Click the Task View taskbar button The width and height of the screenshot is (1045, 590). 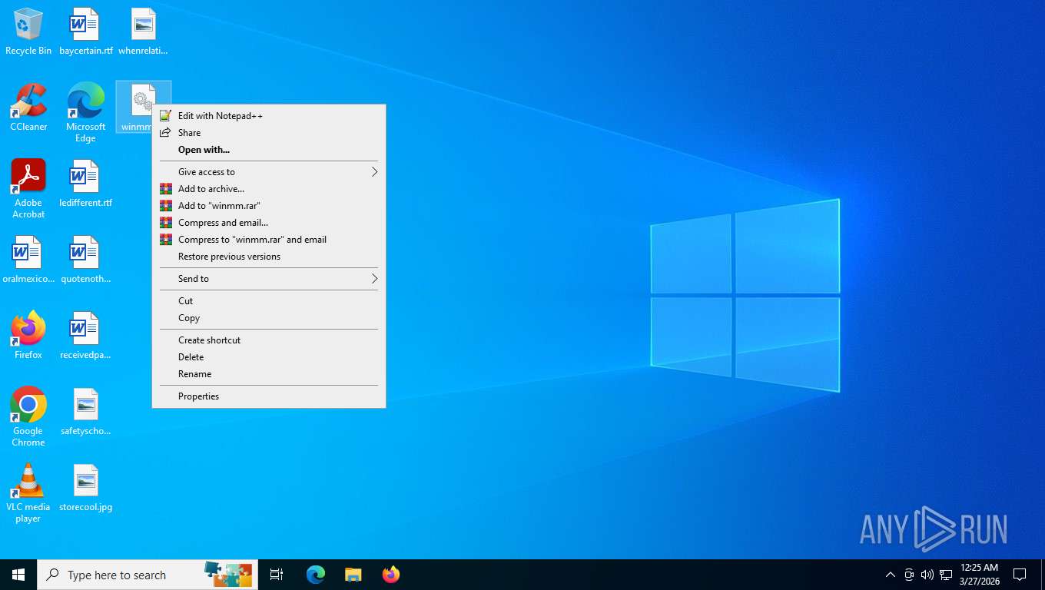coord(277,575)
